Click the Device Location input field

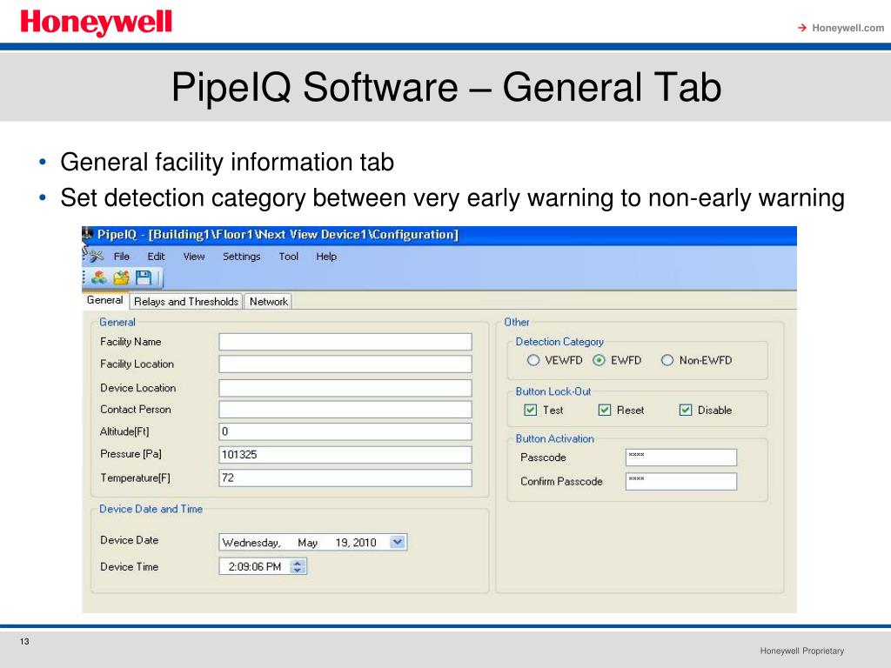(345, 388)
